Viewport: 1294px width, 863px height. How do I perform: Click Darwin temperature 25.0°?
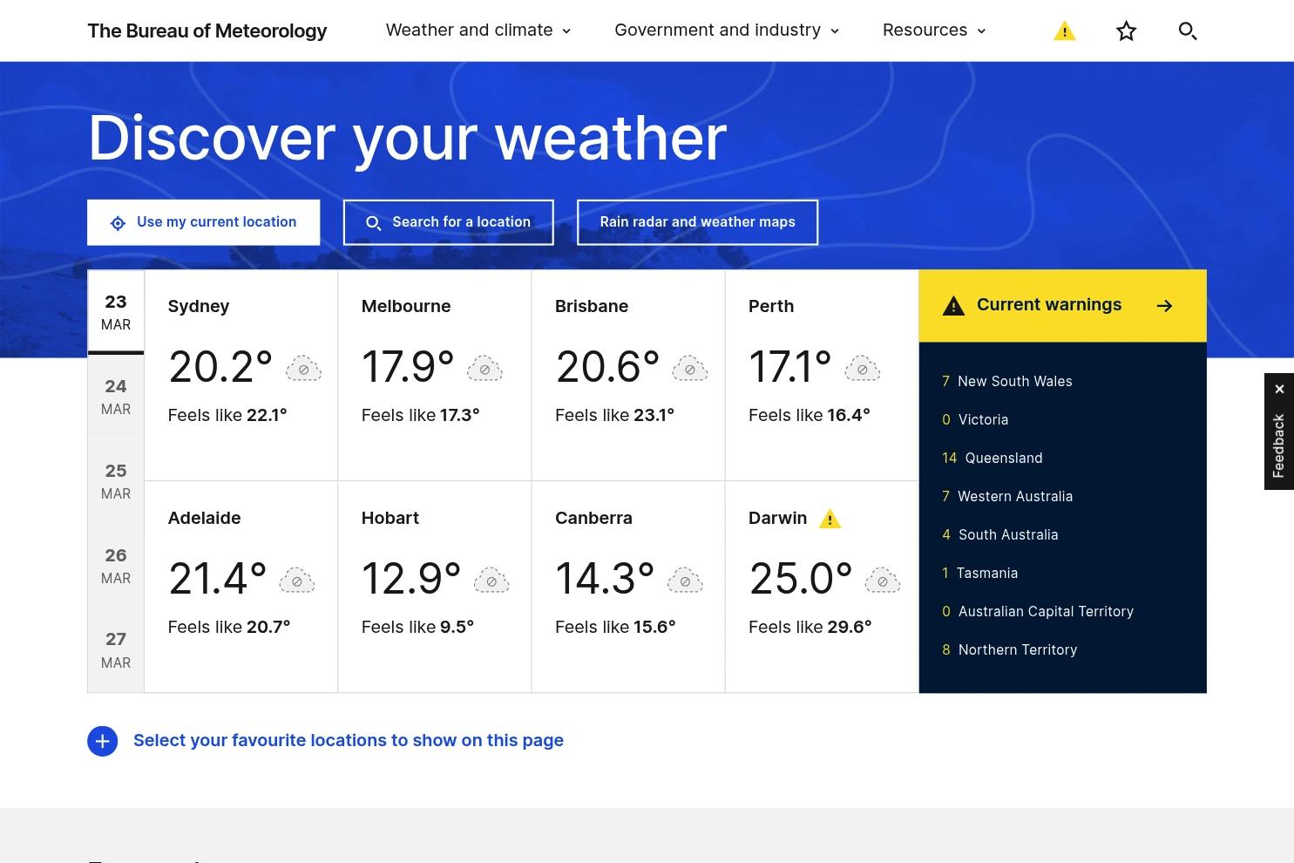(801, 579)
